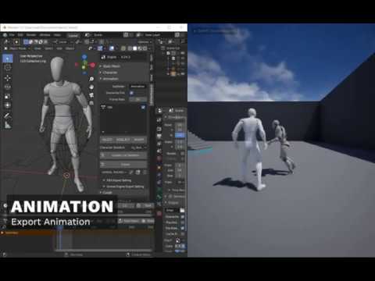Open the Character Skeleton dropdown
The image size is (375, 281).
139,148
